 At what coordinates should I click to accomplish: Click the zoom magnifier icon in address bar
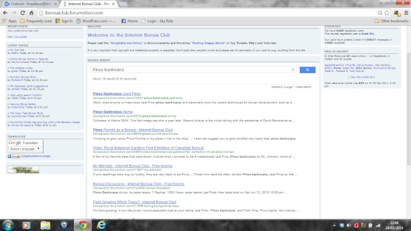point(380,13)
